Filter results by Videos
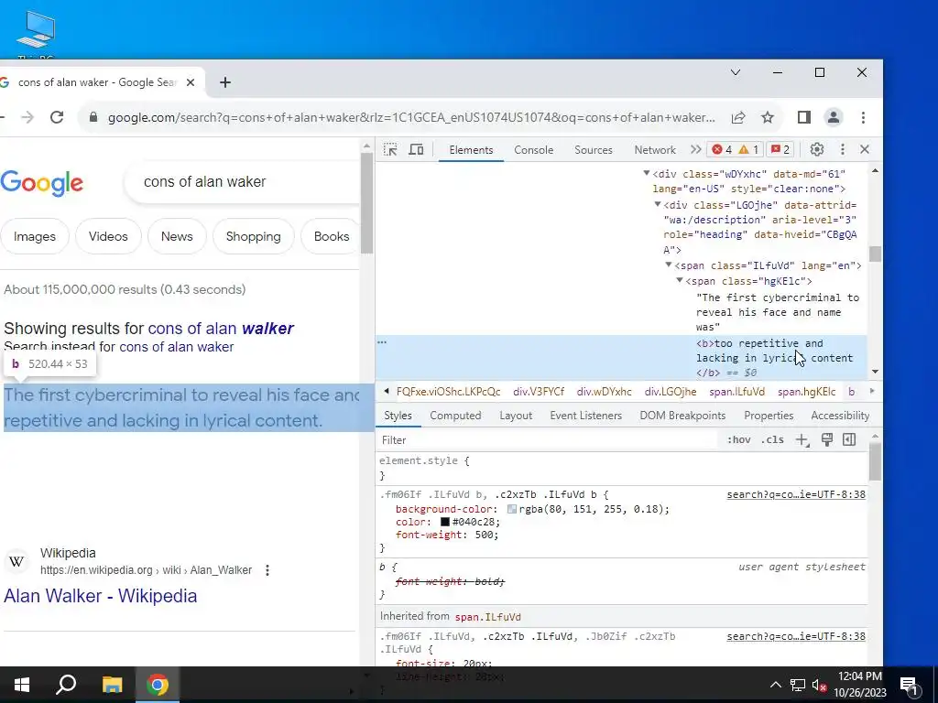The width and height of the screenshot is (938, 703). coord(108,237)
